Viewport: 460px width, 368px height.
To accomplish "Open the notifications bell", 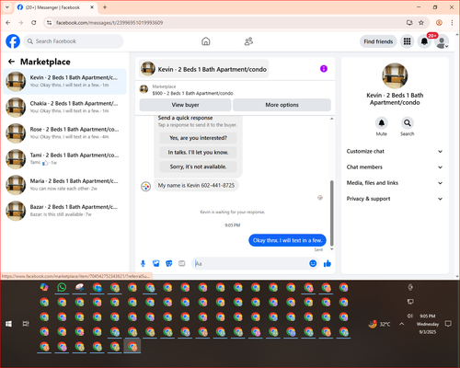I will [424, 41].
